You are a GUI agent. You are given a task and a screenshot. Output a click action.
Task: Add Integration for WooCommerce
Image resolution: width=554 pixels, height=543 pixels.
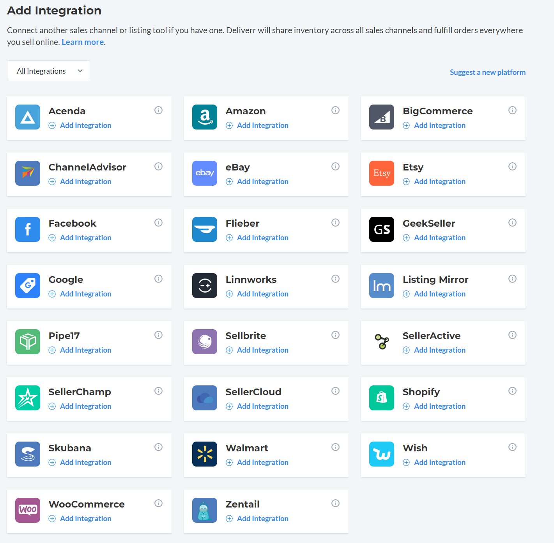80,518
